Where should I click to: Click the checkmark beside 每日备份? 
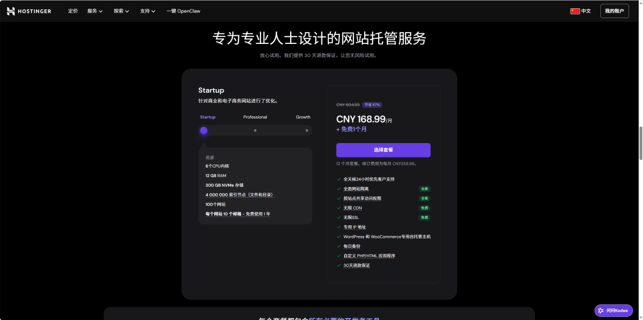[339, 246]
